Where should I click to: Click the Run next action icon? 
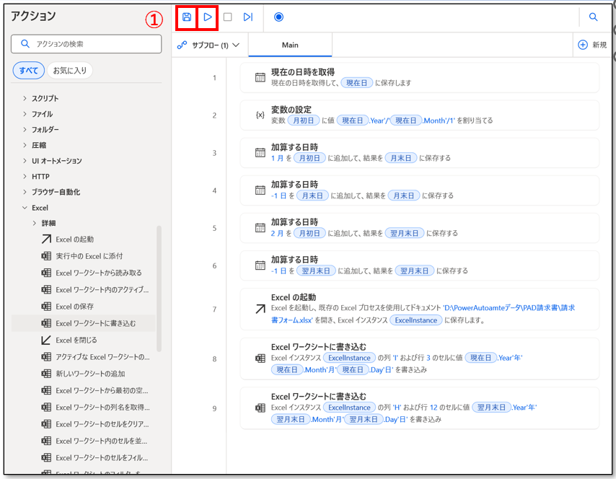click(x=248, y=17)
